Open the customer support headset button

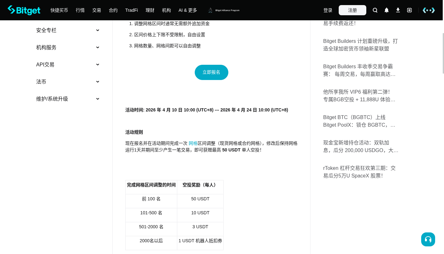tap(428, 239)
